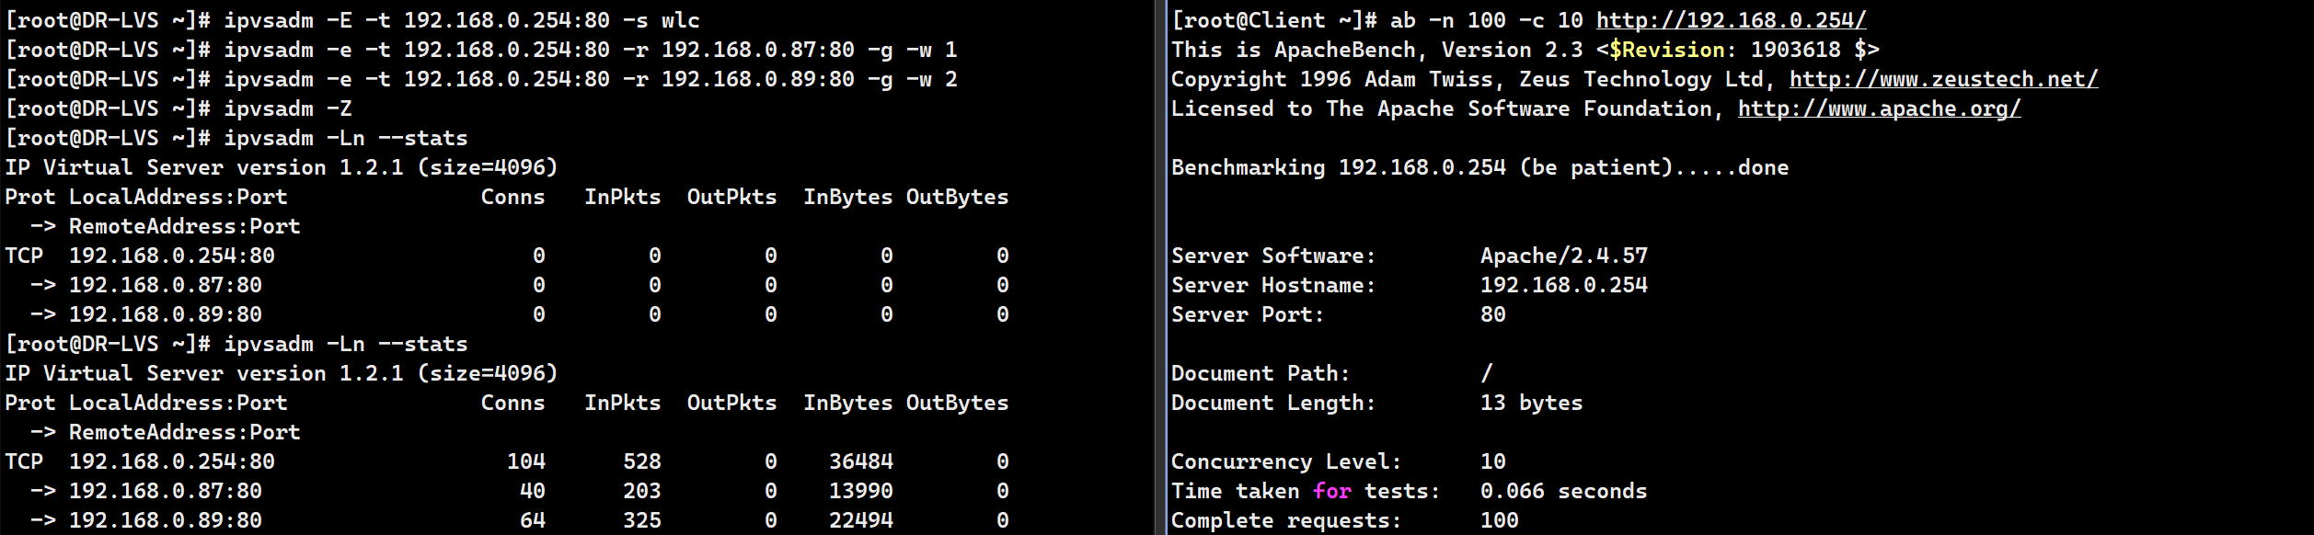Click the 'Document Length:' label
The height and width of the screenshot is (535, 2314).
[x=1274, y=403]
